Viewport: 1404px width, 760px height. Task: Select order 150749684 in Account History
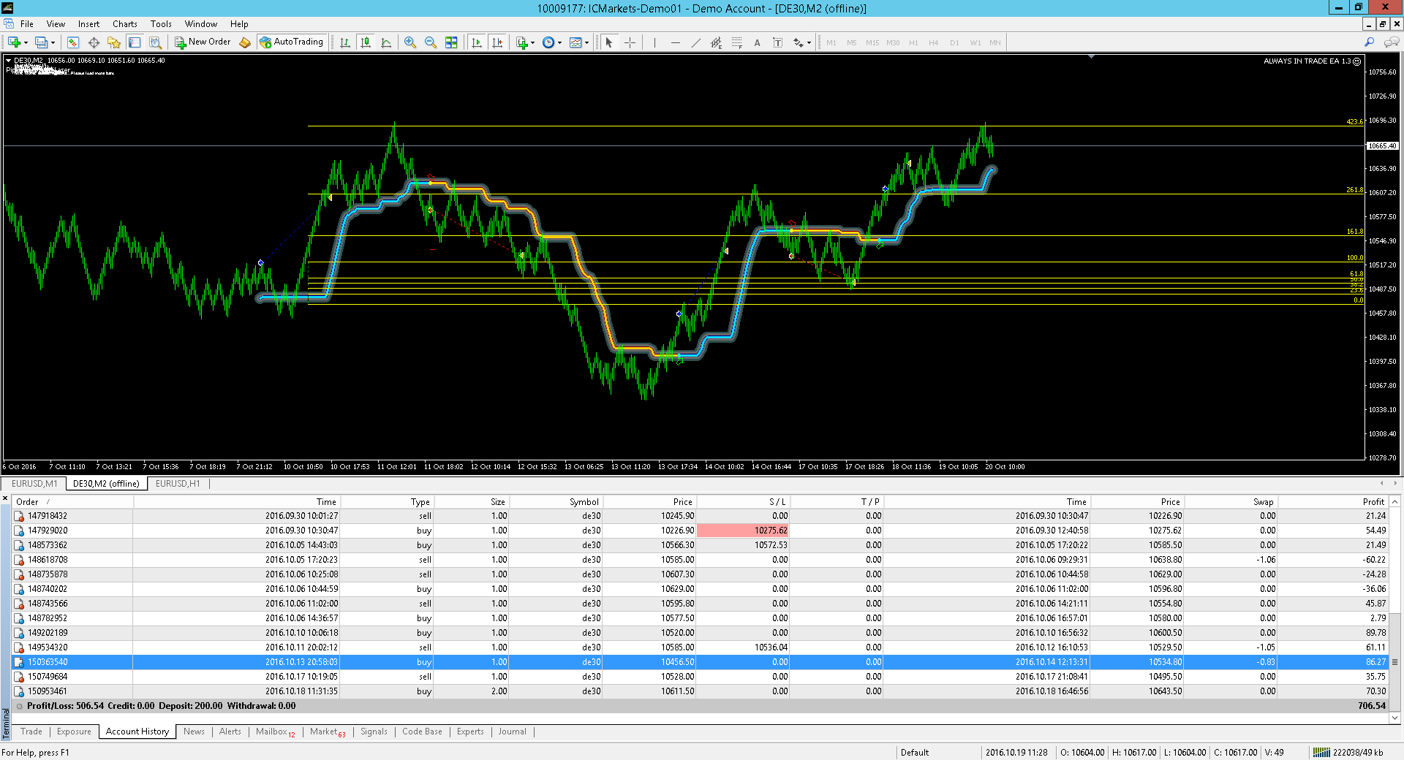(48, 677)
